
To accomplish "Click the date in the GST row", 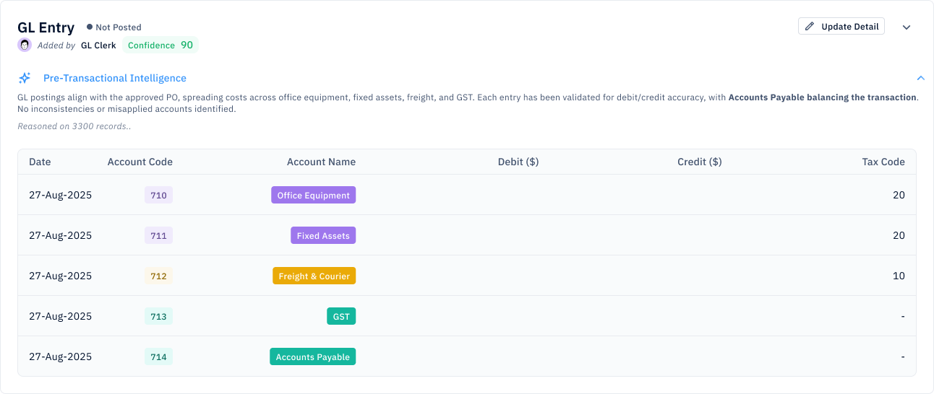I will [x=61, y=316].
